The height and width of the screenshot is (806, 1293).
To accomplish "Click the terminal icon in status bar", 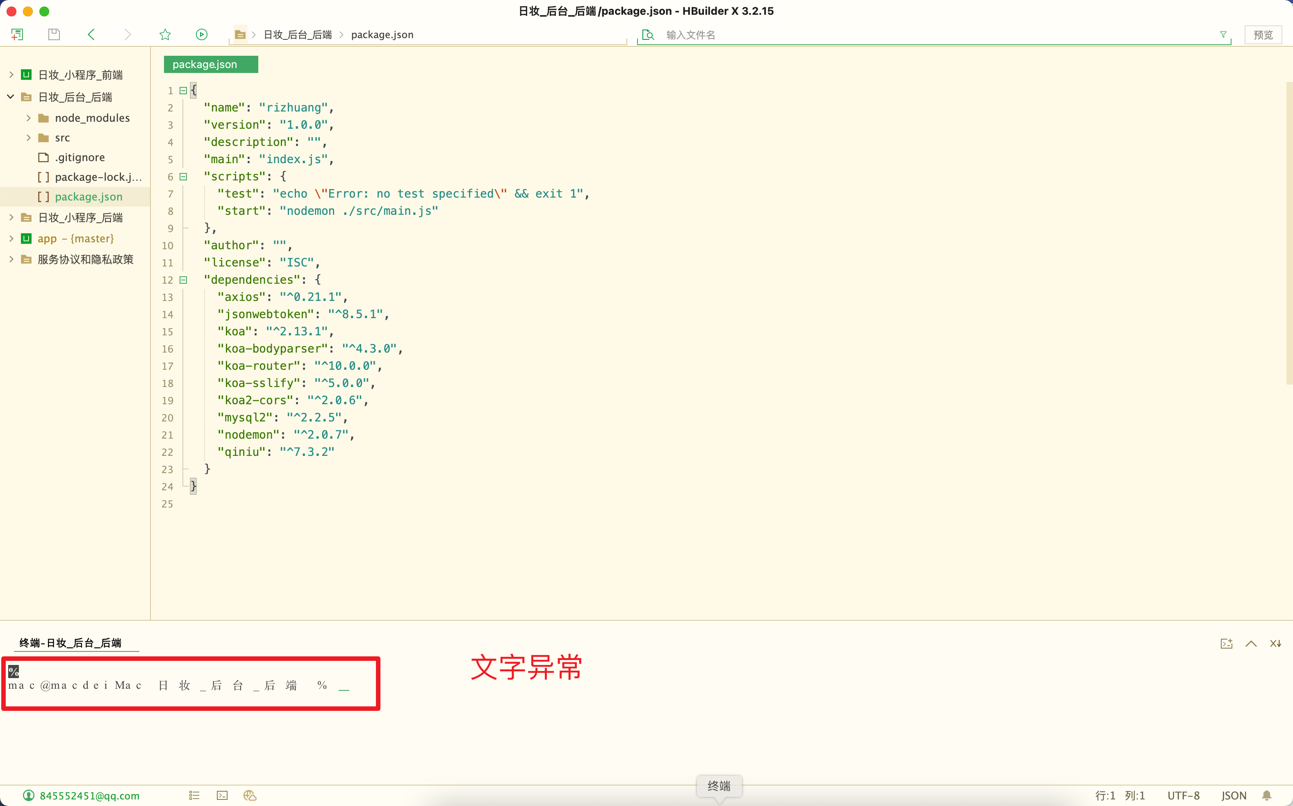I will [222, 795].
